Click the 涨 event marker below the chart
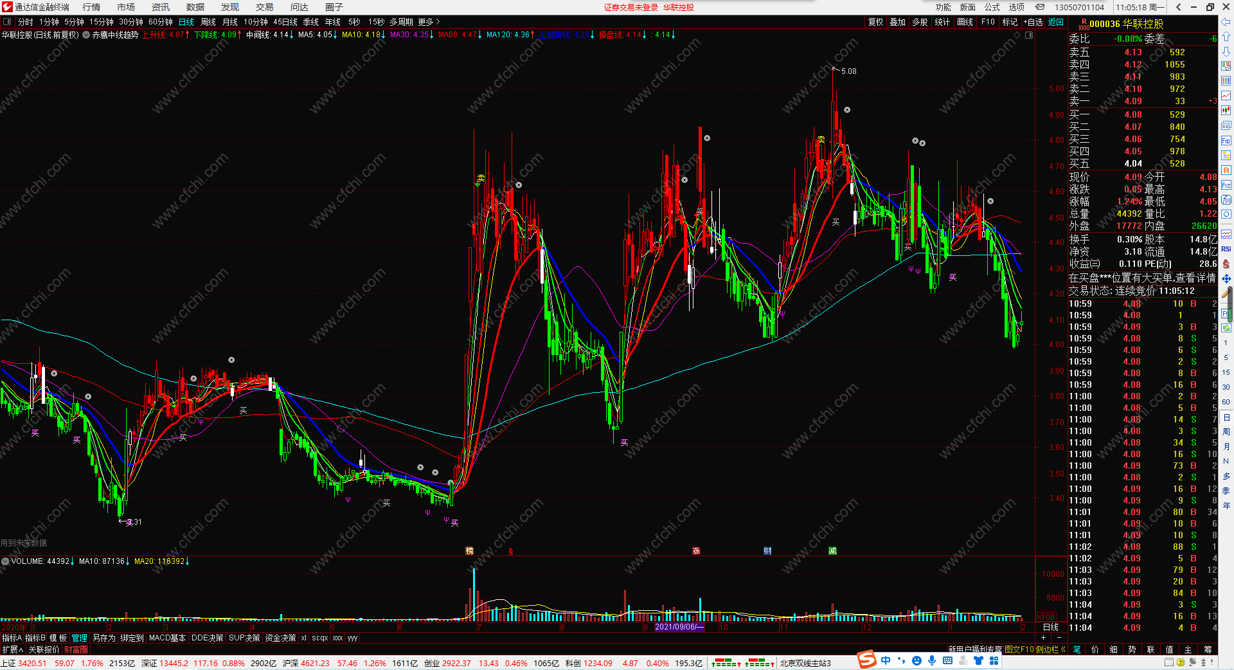 click(696, 551)
